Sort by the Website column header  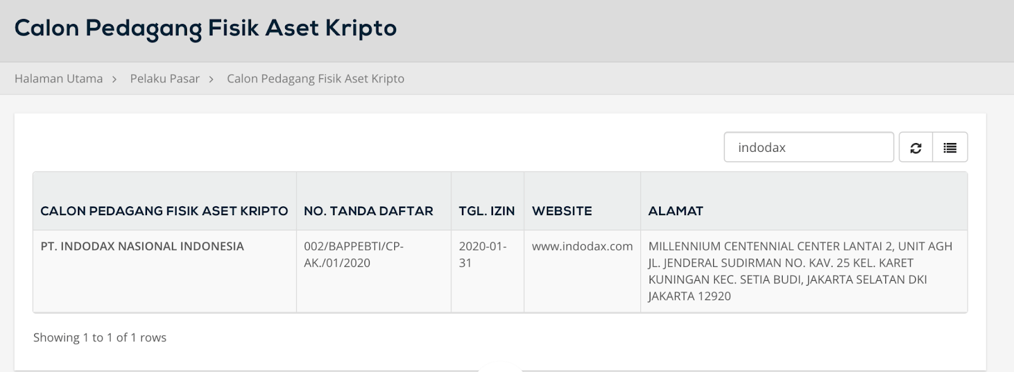(562, 211)
